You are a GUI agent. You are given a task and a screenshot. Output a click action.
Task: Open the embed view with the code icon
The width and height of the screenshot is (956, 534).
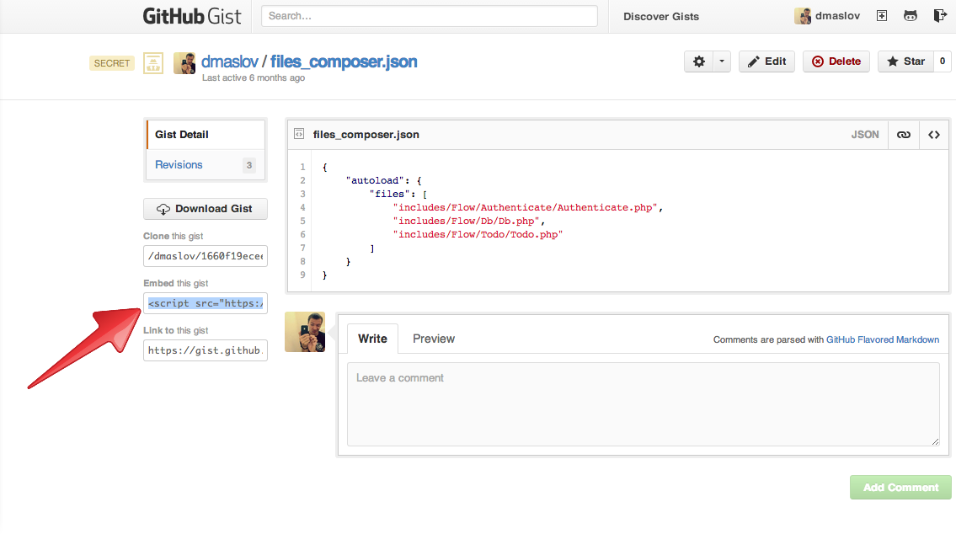tap(934, 134)
